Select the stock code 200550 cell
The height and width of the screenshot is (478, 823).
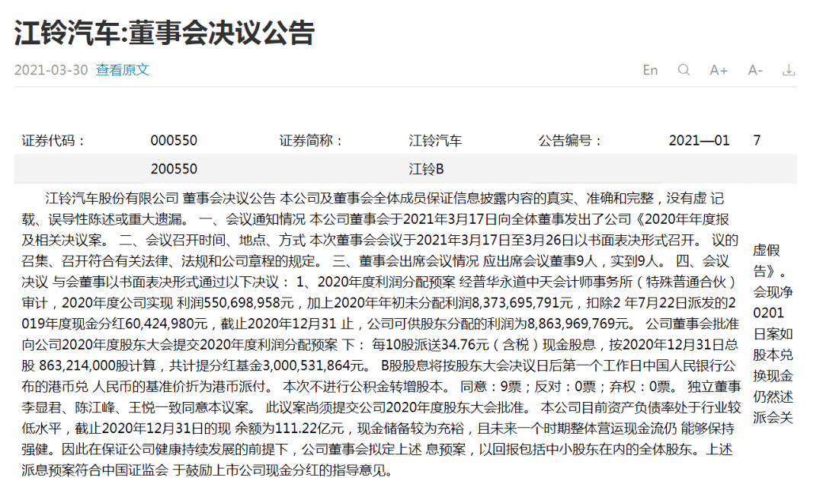(x=174, y=169)
